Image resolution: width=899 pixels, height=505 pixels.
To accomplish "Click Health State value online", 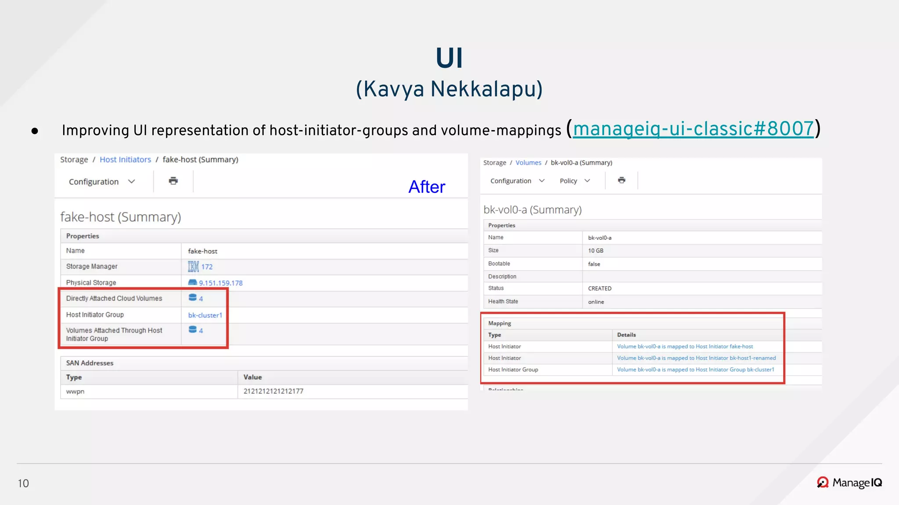I will (596, 302).
